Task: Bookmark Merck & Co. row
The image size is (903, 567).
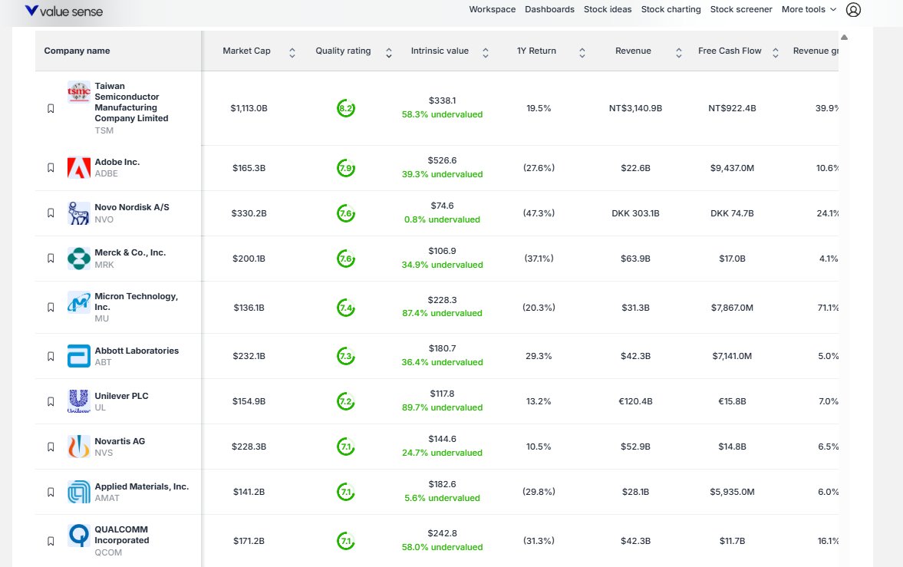Action: (x=51, y=258)
